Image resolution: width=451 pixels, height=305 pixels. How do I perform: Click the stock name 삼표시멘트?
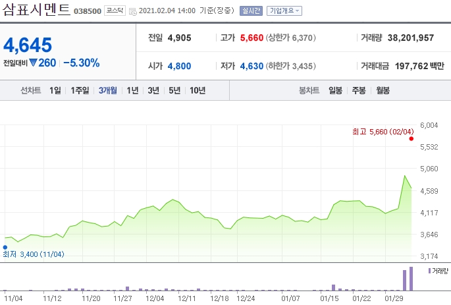coord(36,9)
